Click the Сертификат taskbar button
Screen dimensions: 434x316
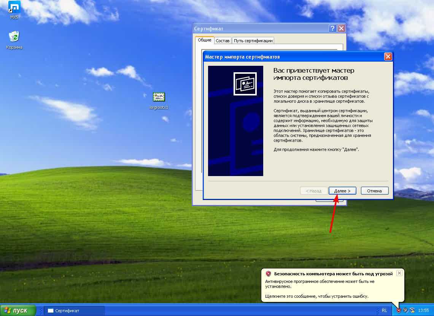click(74, 311)
